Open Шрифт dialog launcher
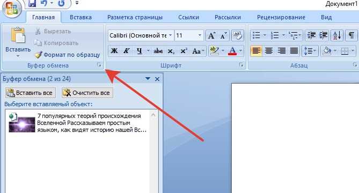Screen dimensions: 359x193 [x=241, y=65]
